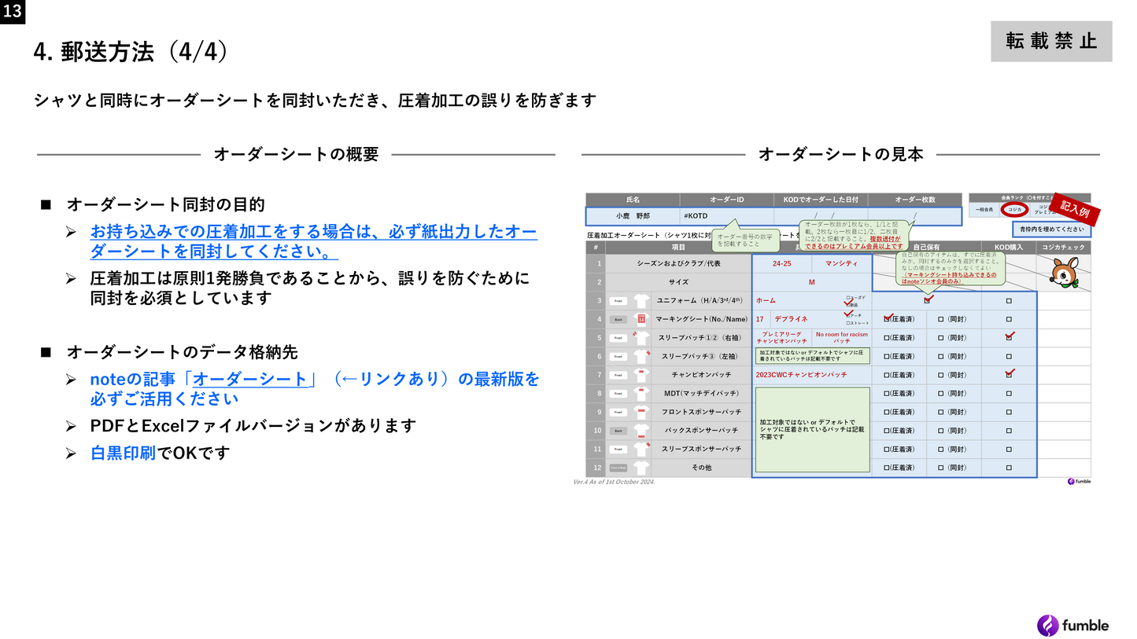The height and width of the screenshot is (639, 1137).
Task: Toggle 圧着済 checkbox in スリーブスポンサーパッチ row
Action: point(887,449)
